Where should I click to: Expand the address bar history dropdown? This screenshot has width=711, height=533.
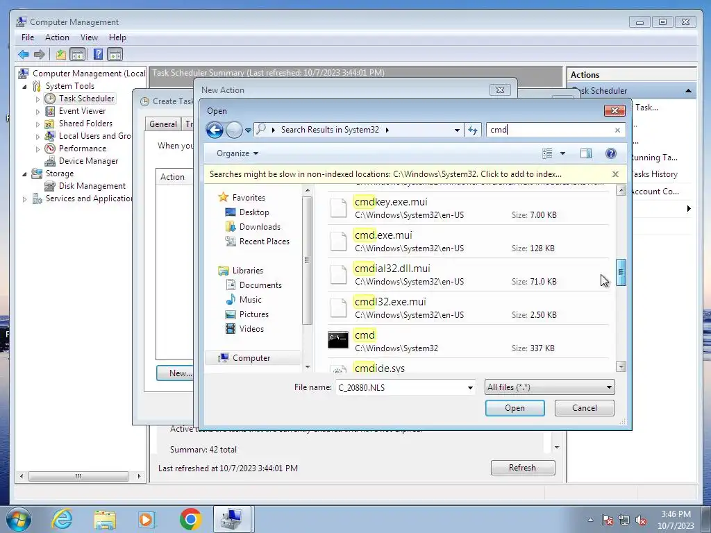point(457,130)
